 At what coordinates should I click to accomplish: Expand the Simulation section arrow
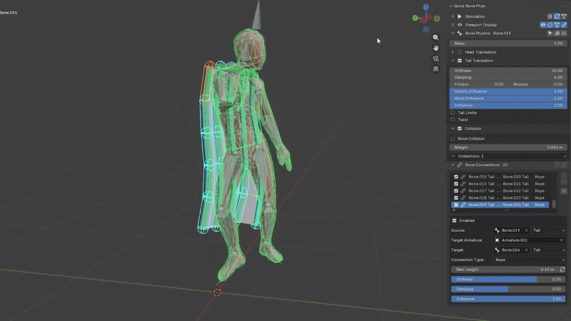(x=453, y=16)
